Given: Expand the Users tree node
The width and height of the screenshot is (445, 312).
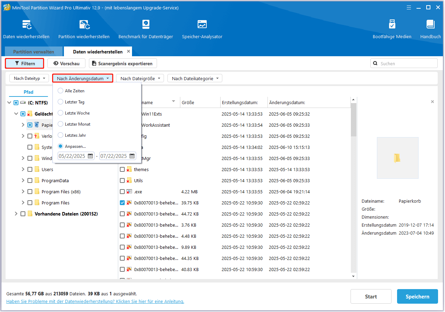Looking at the screenshot, I should pyautogui.click(x=23, y=169).
